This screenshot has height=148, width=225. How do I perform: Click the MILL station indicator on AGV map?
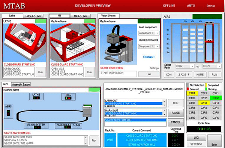pos(68,97)
